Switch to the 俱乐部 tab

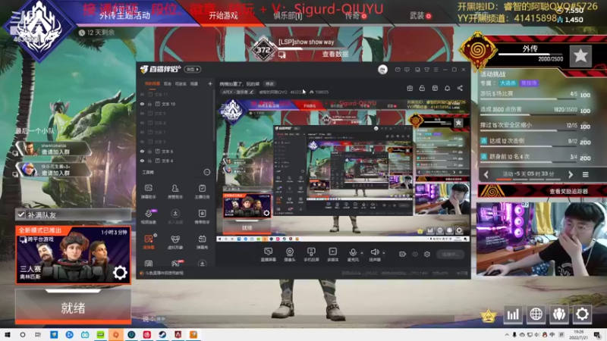(288, 16)
